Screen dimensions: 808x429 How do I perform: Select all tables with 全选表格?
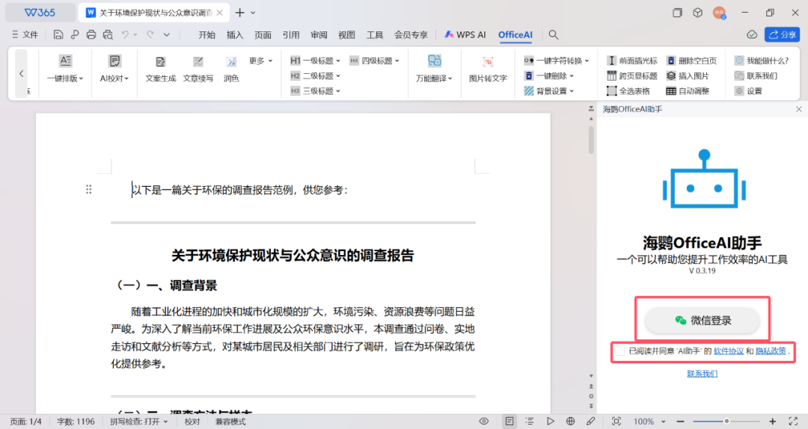click(x=628, y=91)
